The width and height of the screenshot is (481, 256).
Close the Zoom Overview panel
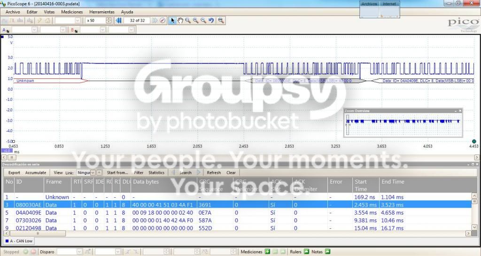point(460,111)
